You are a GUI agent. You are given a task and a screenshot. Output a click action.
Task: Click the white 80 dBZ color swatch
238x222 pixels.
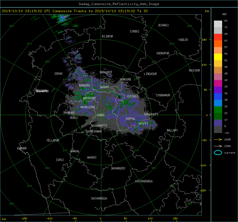pyautogui.click(x=218, y=24)
